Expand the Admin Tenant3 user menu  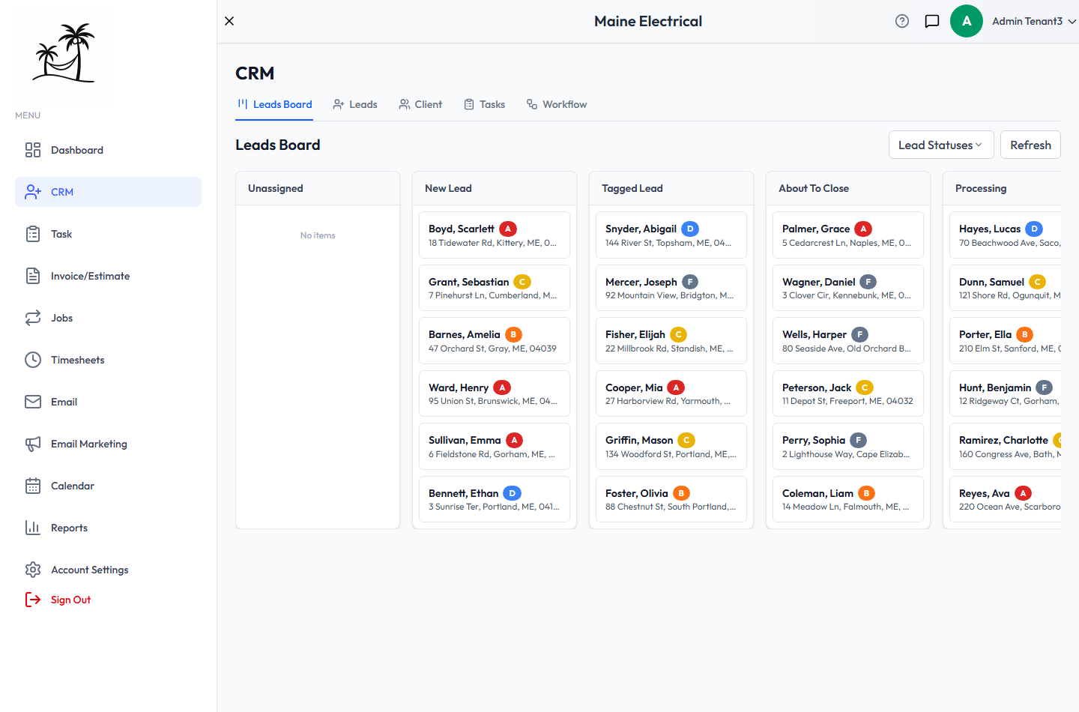1034,21
